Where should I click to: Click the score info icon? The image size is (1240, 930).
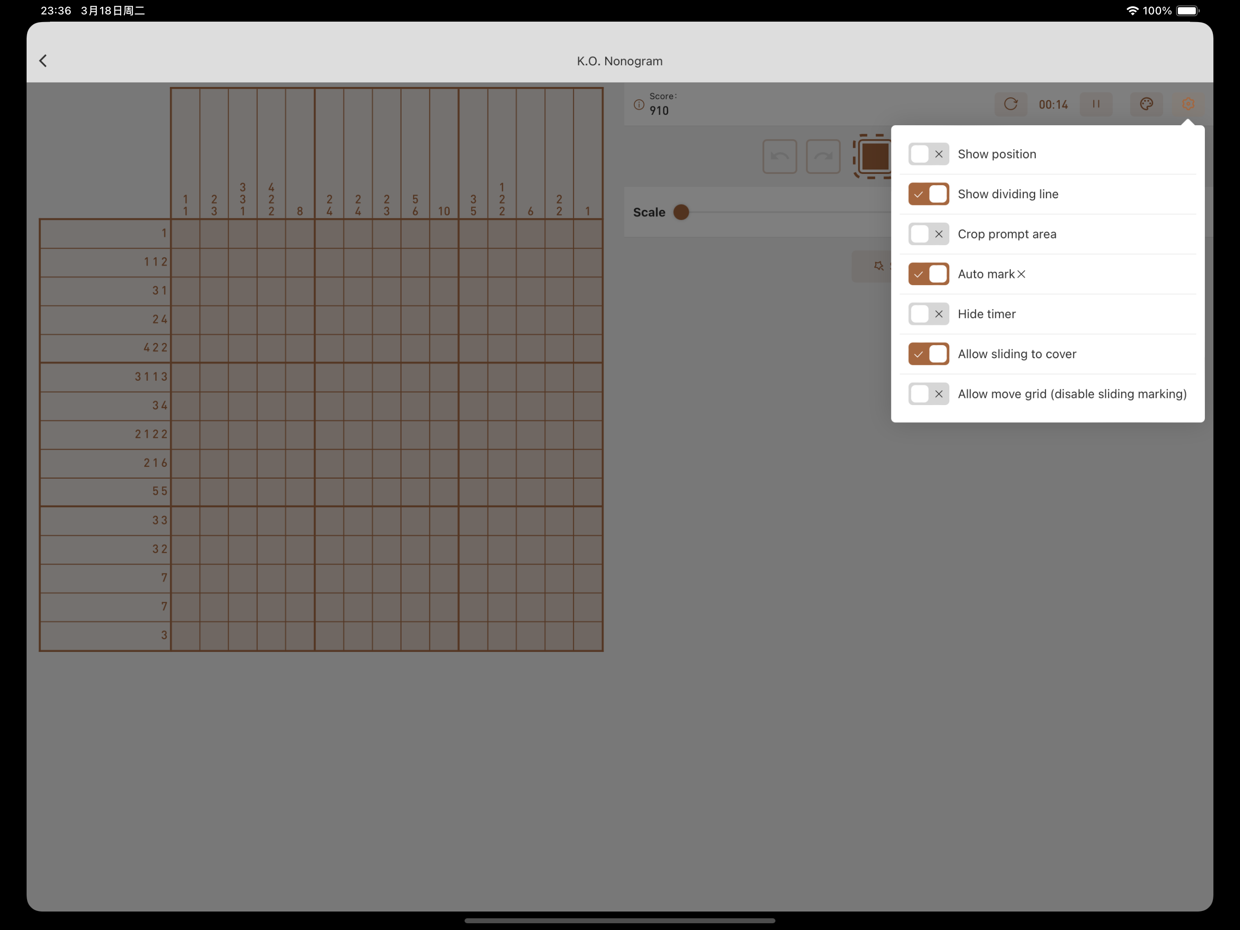pos(638,105)
